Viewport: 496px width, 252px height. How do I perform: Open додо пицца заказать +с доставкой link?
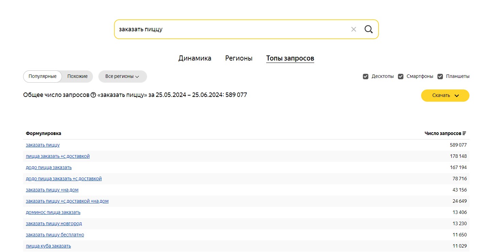click(64, 179)
